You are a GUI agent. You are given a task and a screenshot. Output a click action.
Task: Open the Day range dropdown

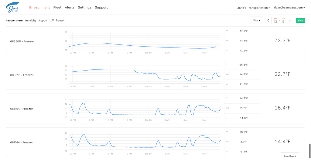pos(257,20)
